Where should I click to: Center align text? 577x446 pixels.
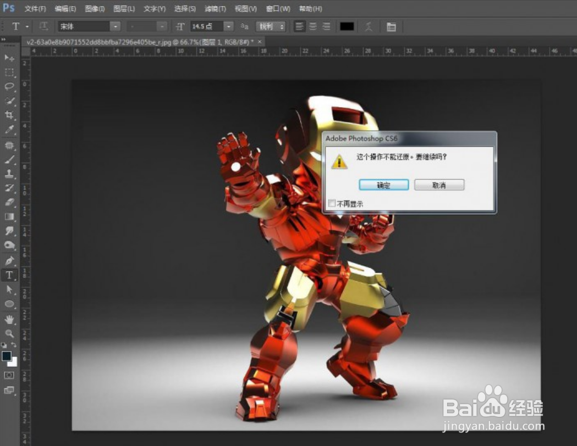[x=313, y=26]
